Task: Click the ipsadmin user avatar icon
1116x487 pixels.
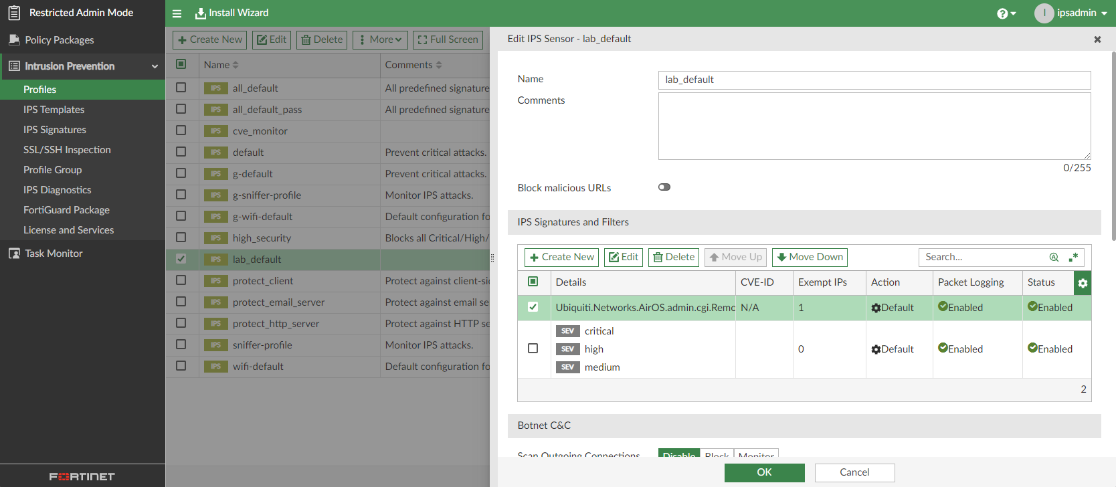Action: coord(1044,13)
